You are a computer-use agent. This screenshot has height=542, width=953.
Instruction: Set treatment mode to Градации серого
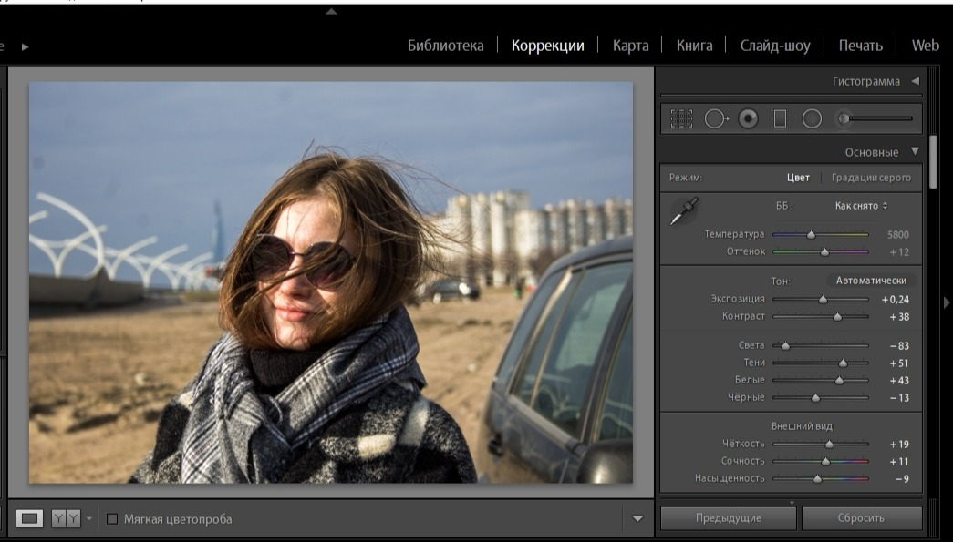click(871, 178)
